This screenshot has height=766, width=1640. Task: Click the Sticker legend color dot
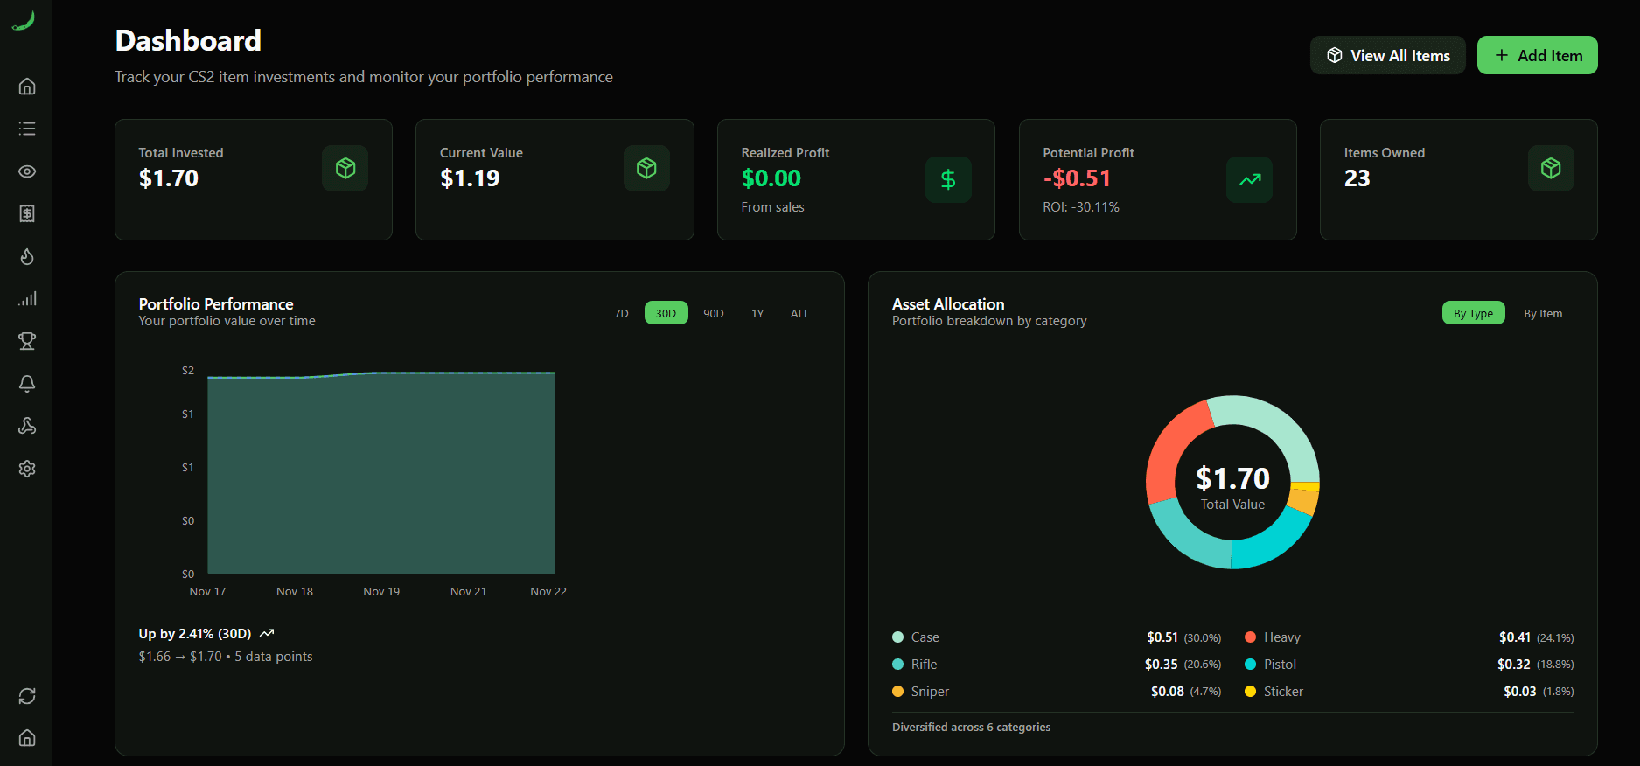1250,692
